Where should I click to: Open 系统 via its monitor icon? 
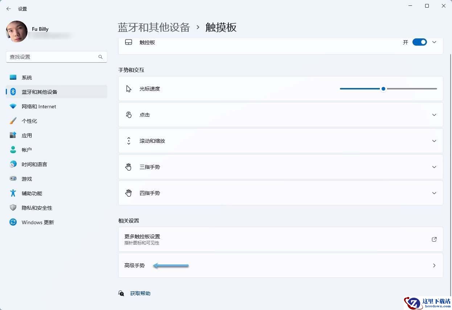(13, 77)
